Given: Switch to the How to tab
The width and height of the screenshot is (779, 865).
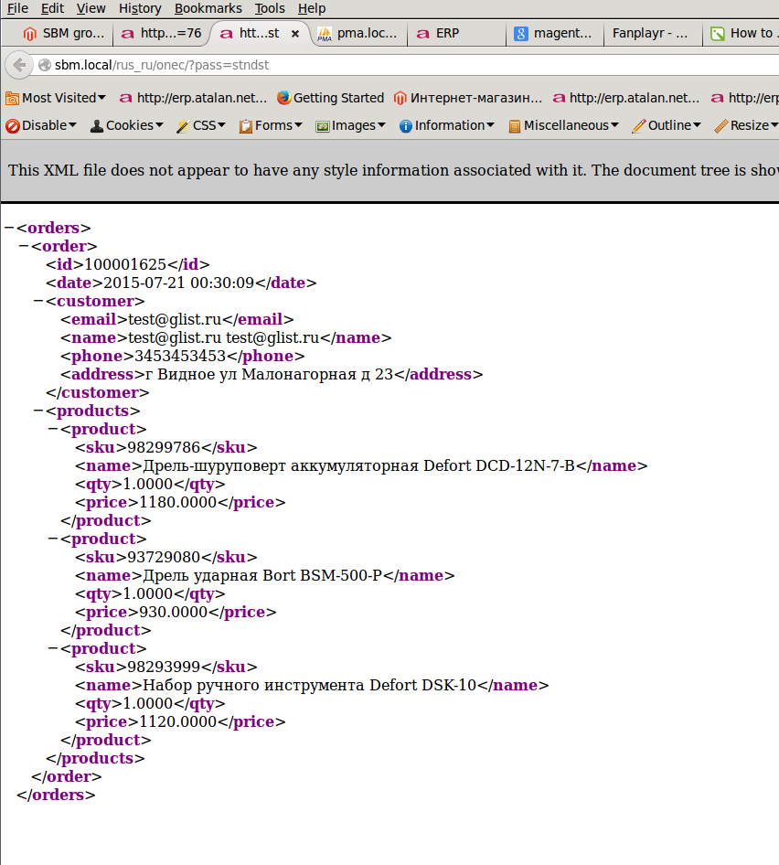Looking at the screenshot, I should click(742, 34).
